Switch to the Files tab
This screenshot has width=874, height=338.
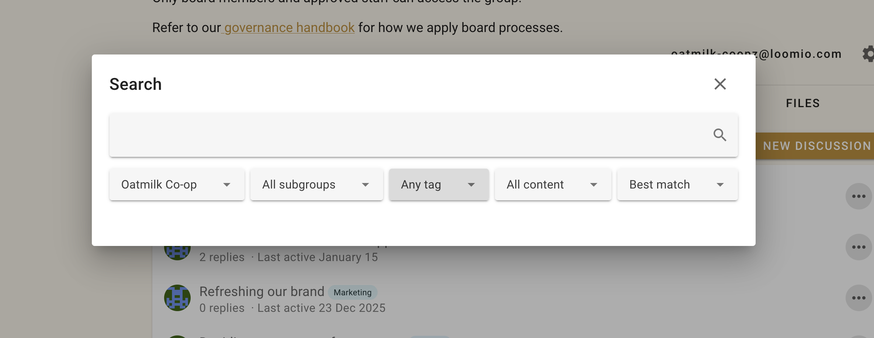pyautogui.click(x=803, y=103)
